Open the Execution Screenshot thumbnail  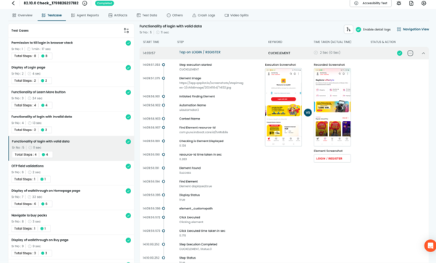click(283, 107)
